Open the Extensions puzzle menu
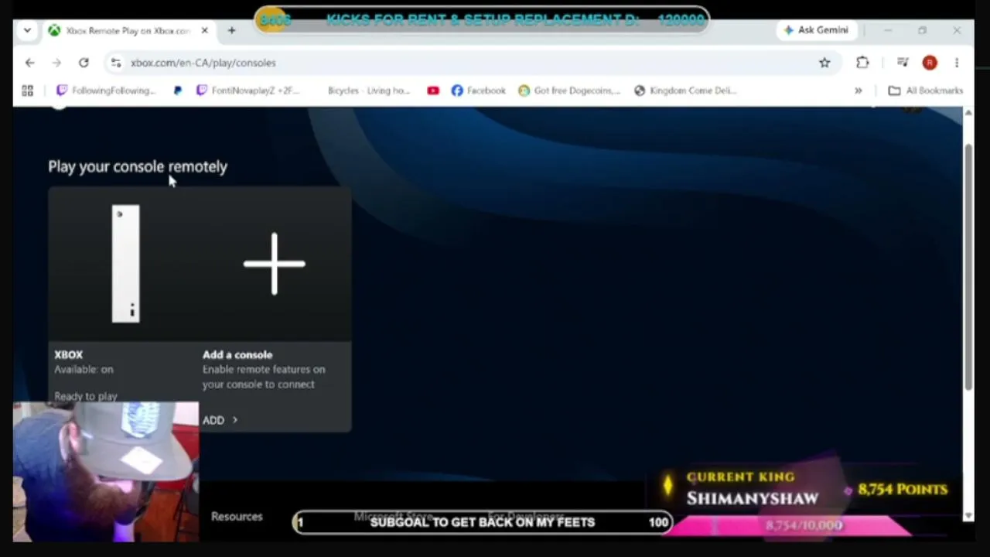This screenshot has height=557, width=990. [862, 63]
